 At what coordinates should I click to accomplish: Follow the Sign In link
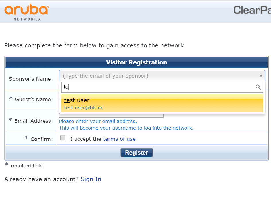coord(91,179)
